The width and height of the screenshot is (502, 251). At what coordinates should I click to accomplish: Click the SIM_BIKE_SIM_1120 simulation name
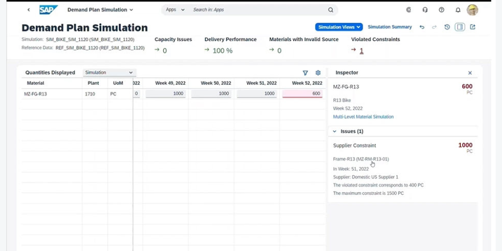click(x=90, y=40)
